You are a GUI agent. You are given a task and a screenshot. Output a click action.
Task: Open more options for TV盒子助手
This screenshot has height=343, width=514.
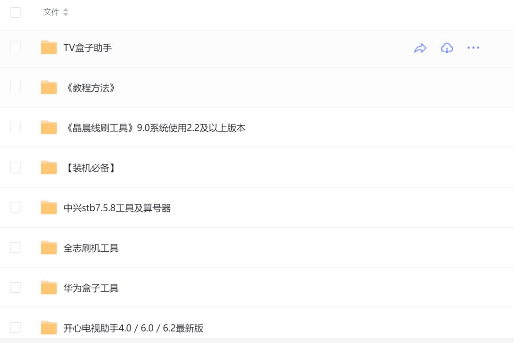473,48
